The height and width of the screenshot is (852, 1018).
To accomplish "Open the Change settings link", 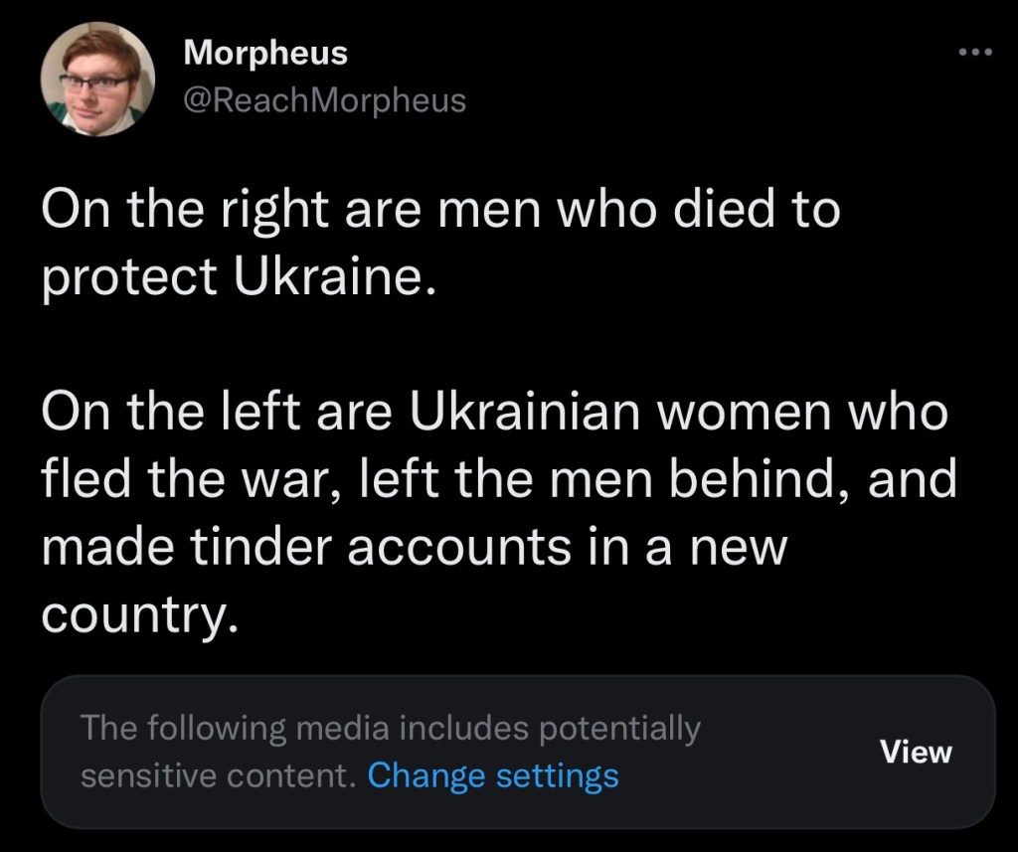I will (493, 774).
